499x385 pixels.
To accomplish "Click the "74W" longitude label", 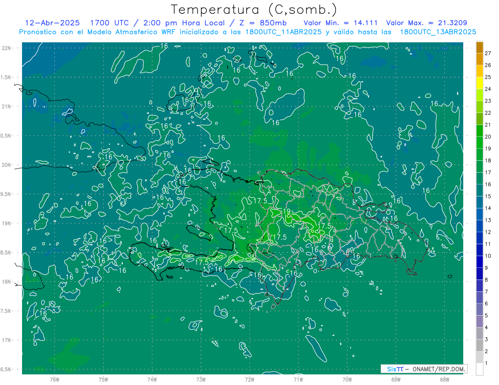I will [x=152, y=379].
